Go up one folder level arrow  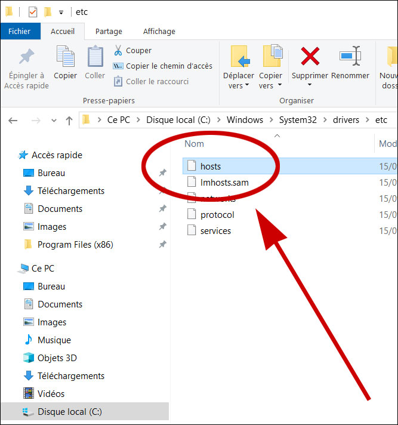[69, 121]
